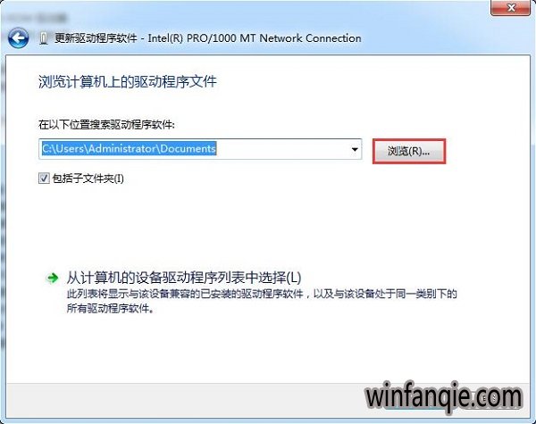
Task: Click the 所有驱动程序软件 line of the description
Action: [x=110, y=309]
